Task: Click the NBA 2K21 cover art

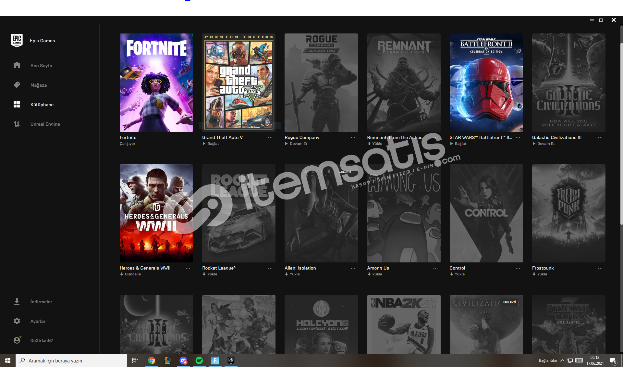Action: (404, 324)
